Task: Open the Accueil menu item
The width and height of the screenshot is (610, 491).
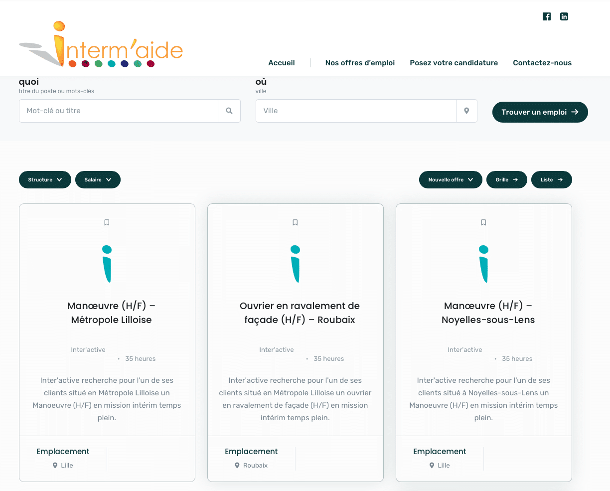Action: (x=282, y=63)
